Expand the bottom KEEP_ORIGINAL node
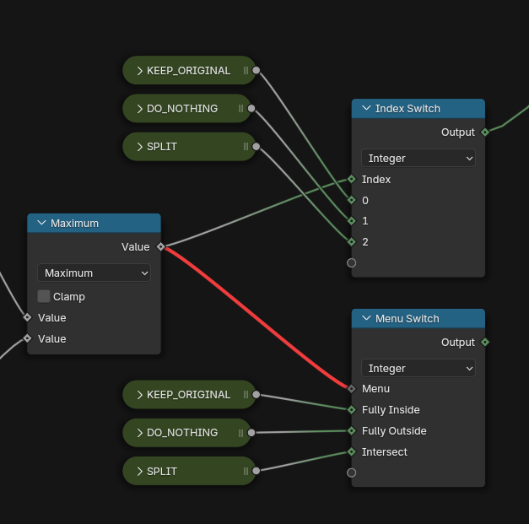The height and width of the screenshot is (524, 529). [x=140, y=395]
